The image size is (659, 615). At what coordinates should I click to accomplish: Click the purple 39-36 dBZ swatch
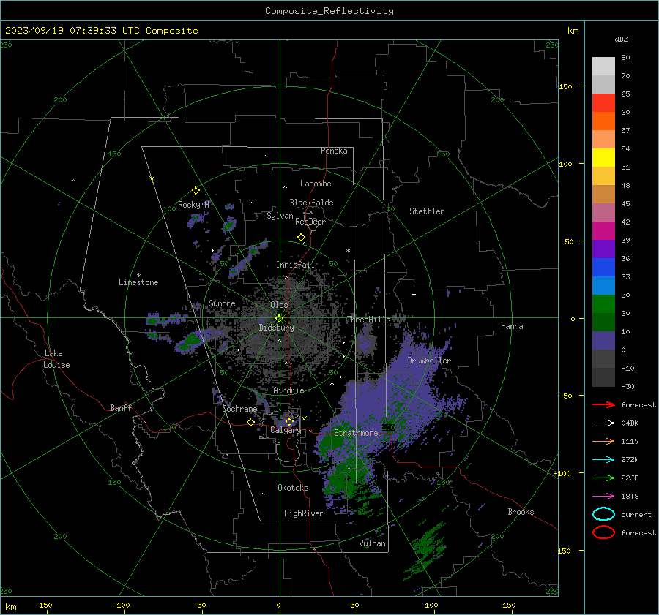pos(603,249)
